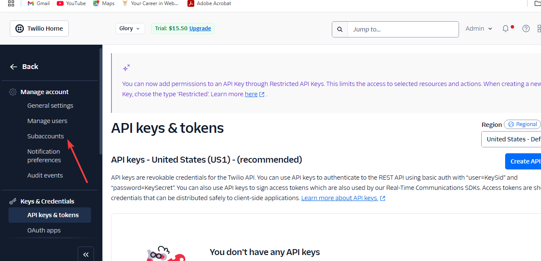Click the notification bell icon
Viewport: 541px width, 261px height.
pos(506,29)
